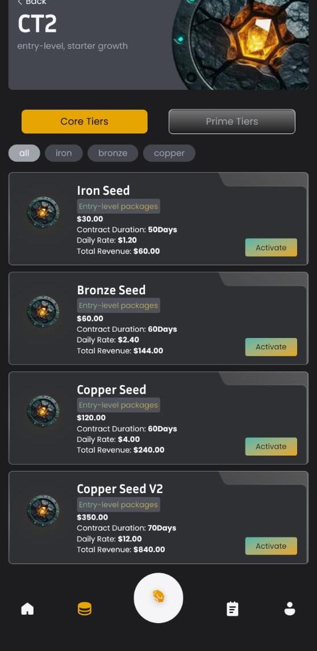Image resolution: width=317 pixels, height=651 pixels.
Task: Tap the gold coins stack icon in the bottom navigation
Action: coord(84,609)
